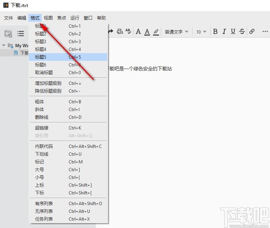270x228 pixels.
Task: Collapse the My Wr workspace tree node
Action: click(4, 45)
